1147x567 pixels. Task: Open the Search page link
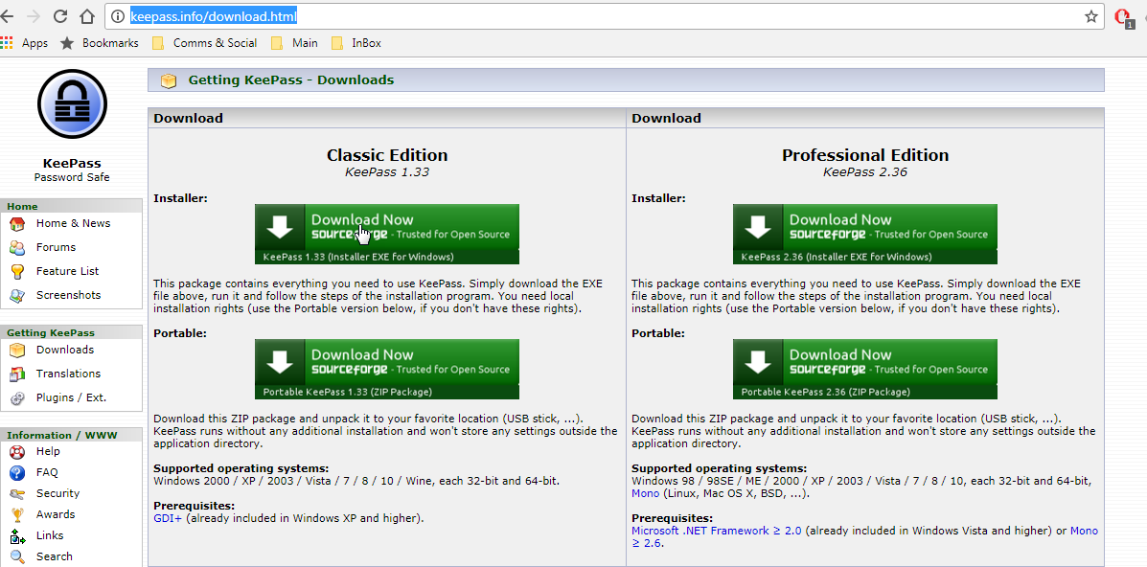pos(54,556)
